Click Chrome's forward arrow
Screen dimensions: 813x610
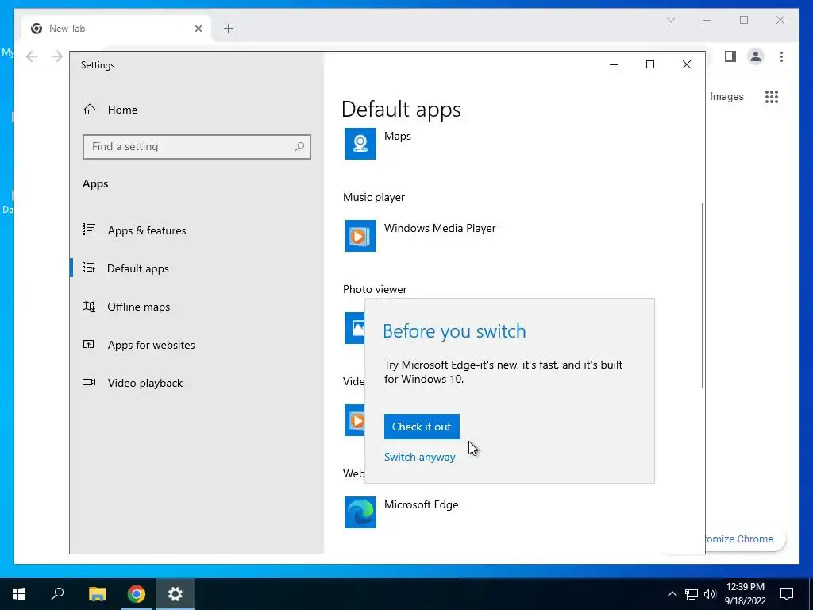57,56
